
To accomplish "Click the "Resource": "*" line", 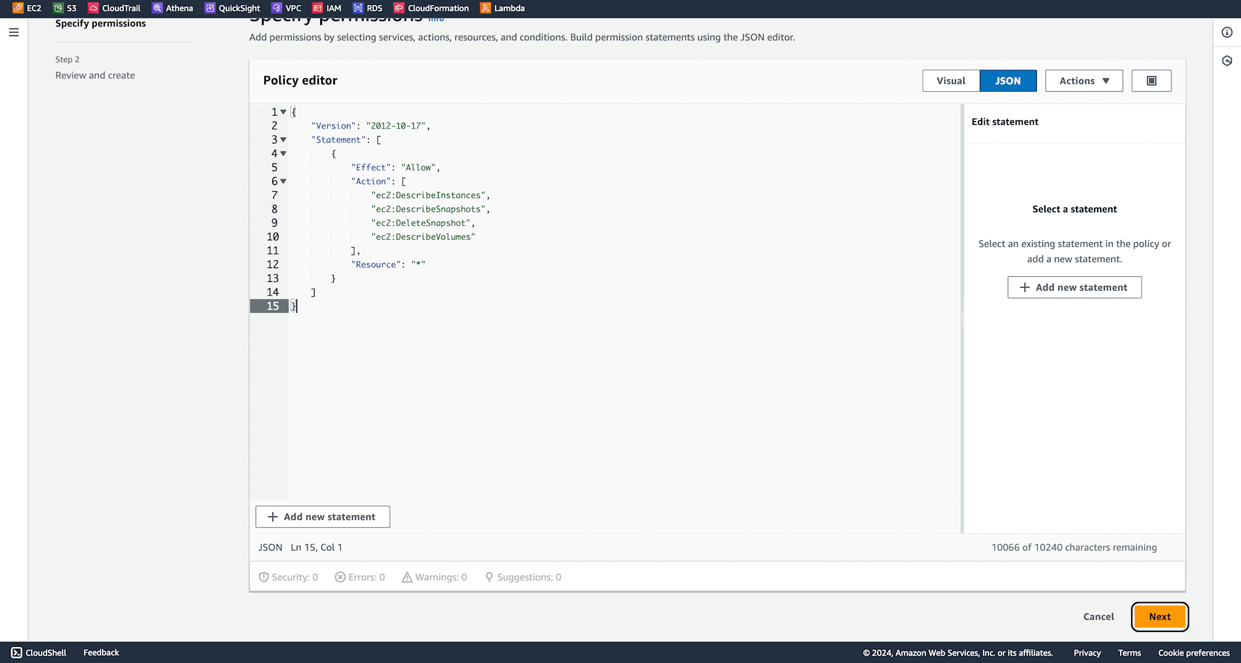I will (x=388, y=264).
